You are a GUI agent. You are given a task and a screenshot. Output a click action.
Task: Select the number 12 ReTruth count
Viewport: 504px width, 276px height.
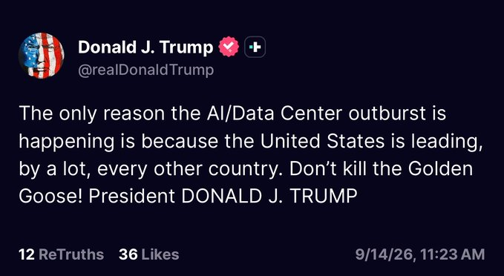[27, 254]
